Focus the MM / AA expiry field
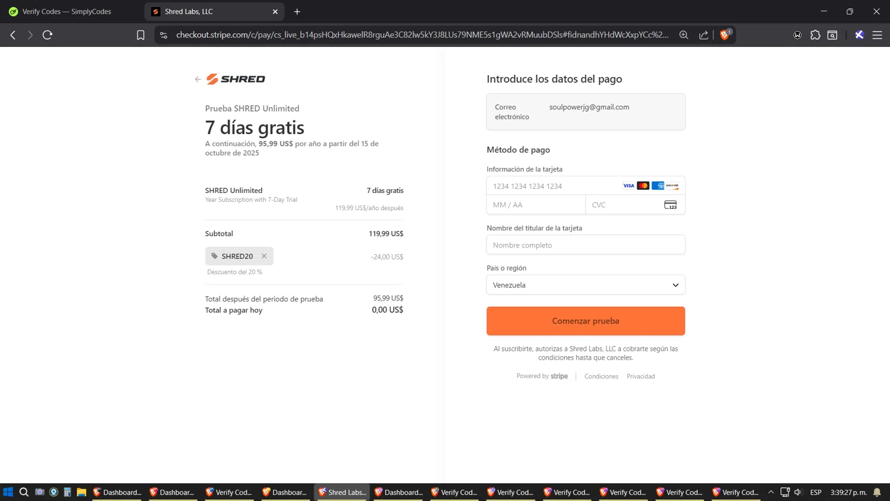890x501 pixels. tap(536, 205)
